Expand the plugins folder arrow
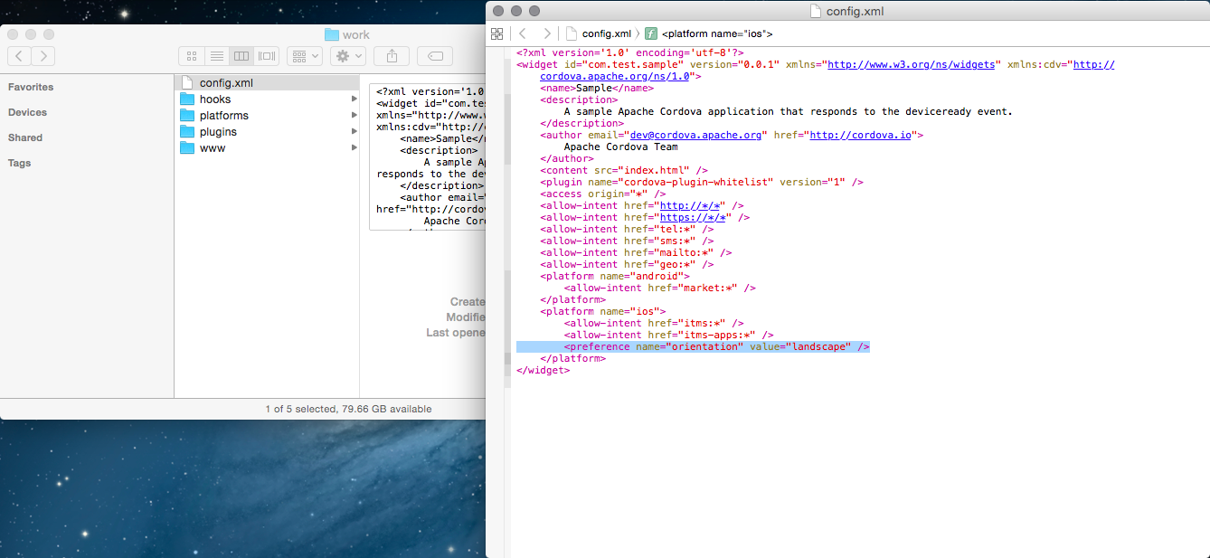Screen dimensions: 1210x558 tap(354, 132)
